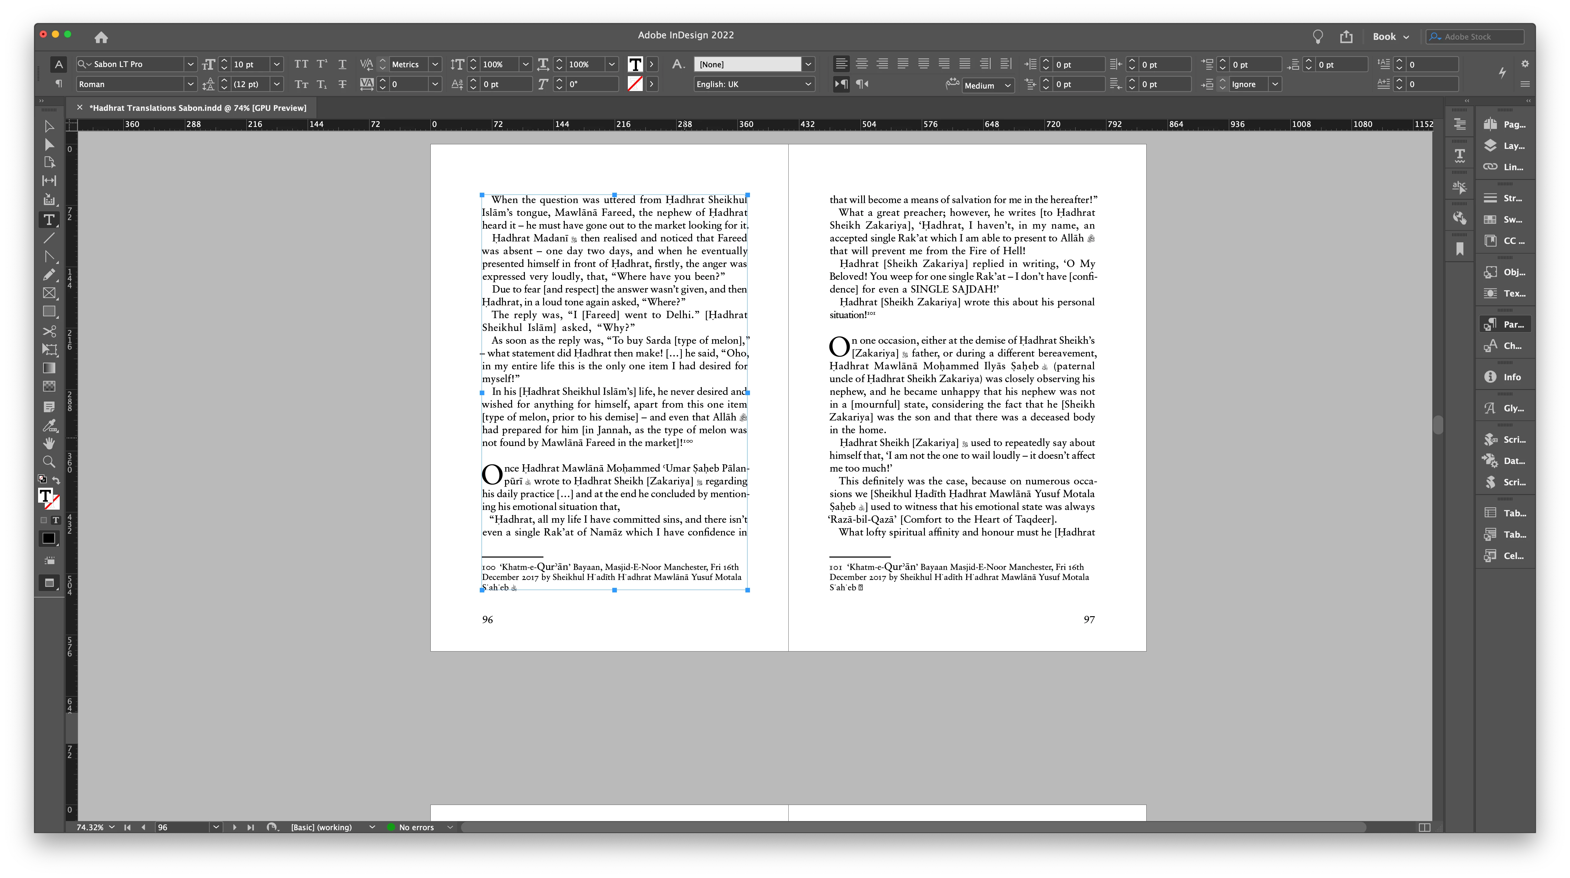Click the text fill color swatch
This screenshot has width=1570, height=878.
point(635,64)
